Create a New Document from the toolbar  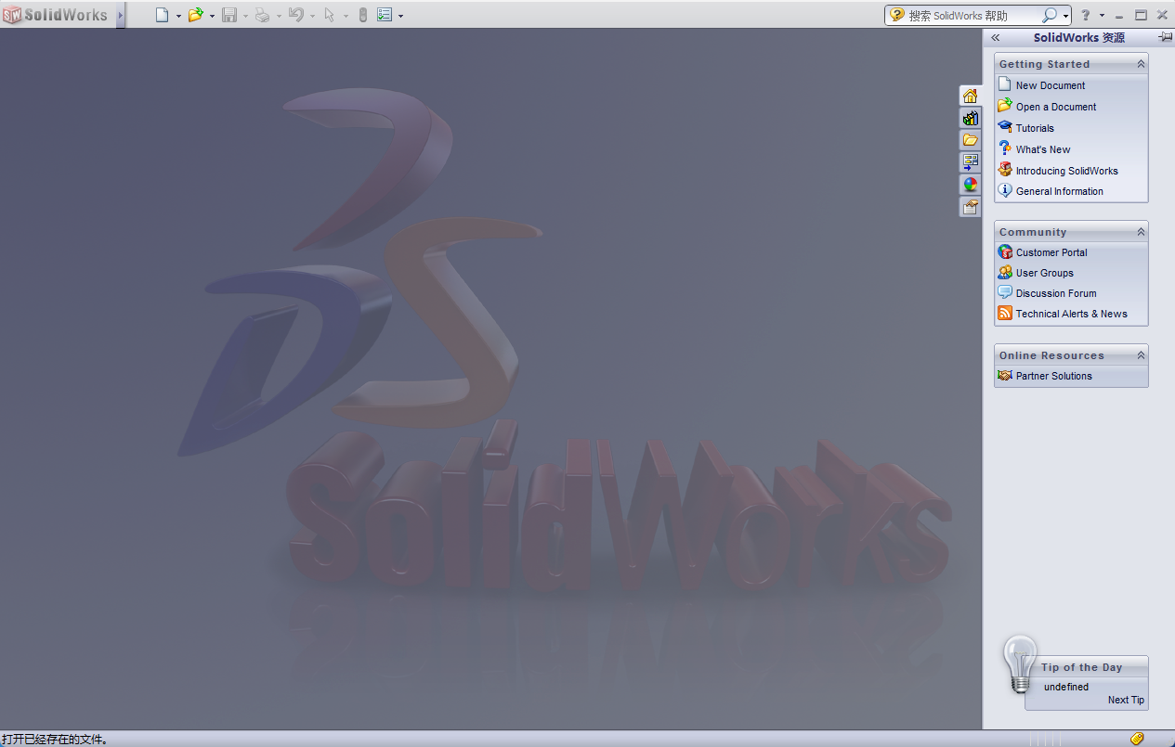pyautogui.click(x=163, y=15)
